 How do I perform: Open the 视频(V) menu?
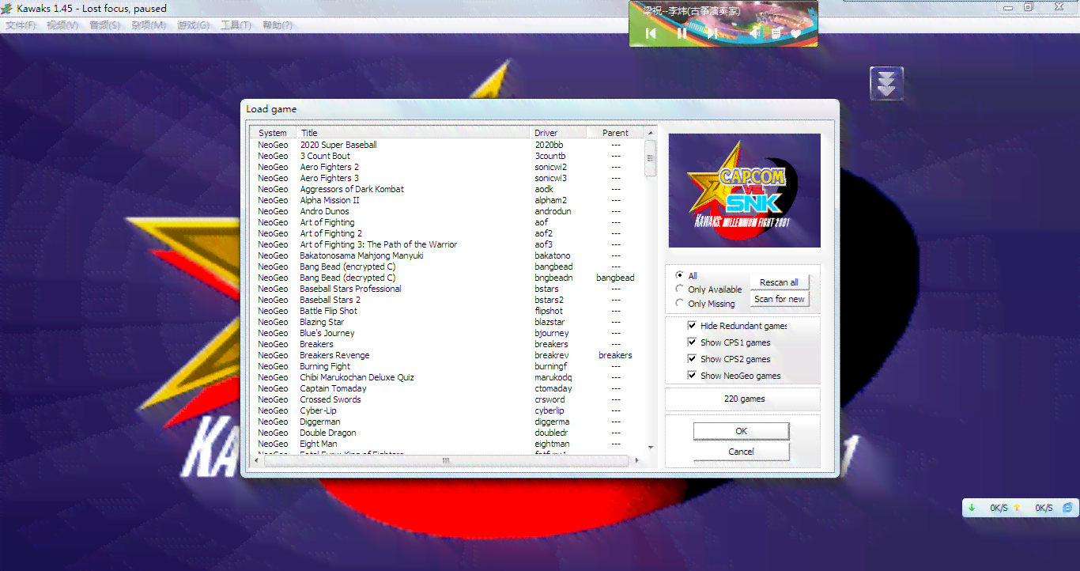[62, 25]
